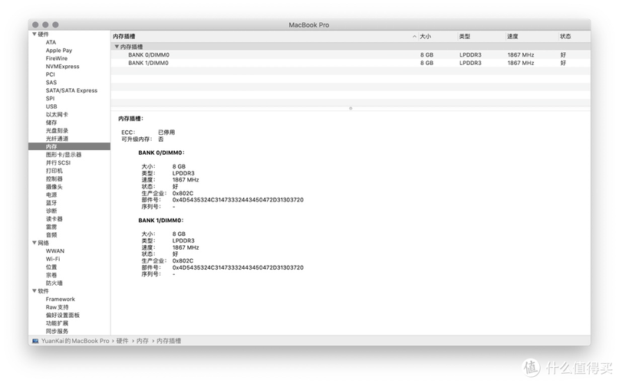Select 并行 SCSI item
Screen dimensions: 619x383
tap(58, 162)
